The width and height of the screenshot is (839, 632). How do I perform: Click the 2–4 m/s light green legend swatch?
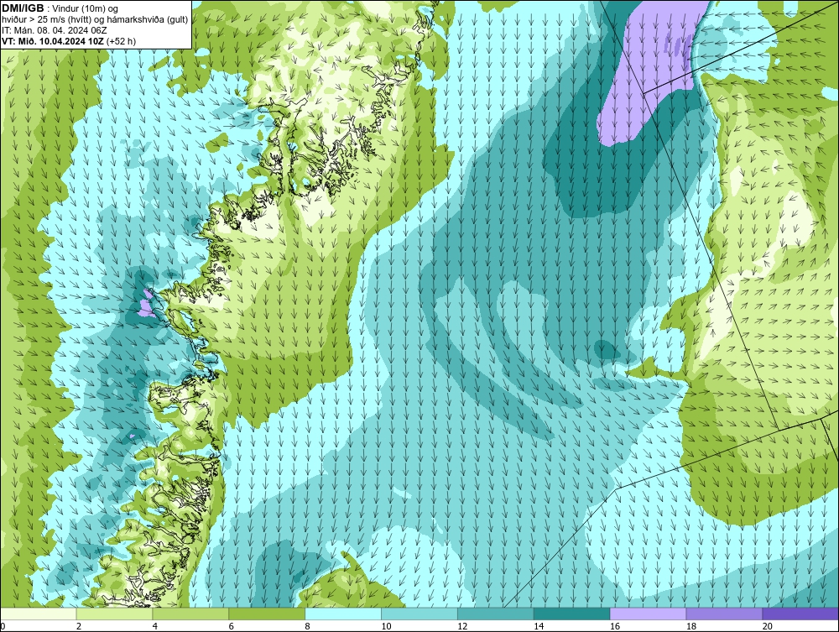114,614
